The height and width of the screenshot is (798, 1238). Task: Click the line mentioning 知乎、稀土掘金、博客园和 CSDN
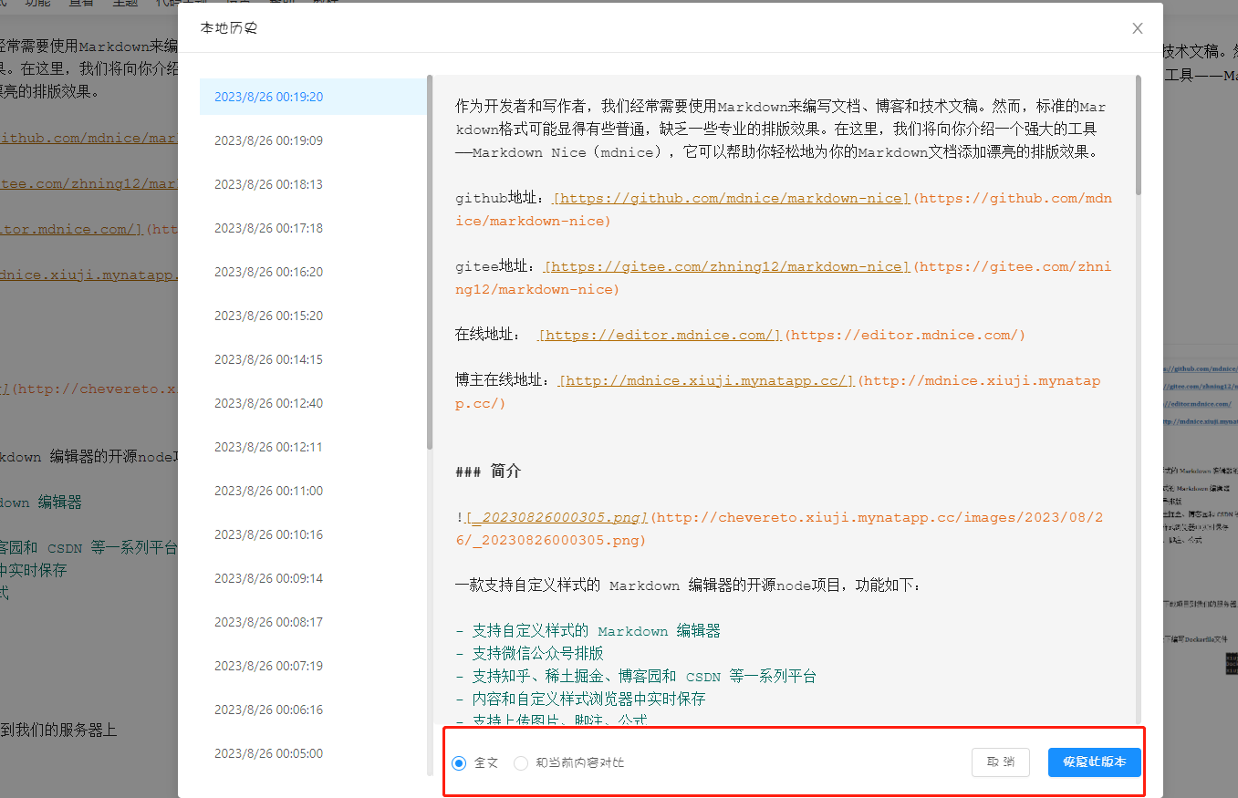coord(636,677)
